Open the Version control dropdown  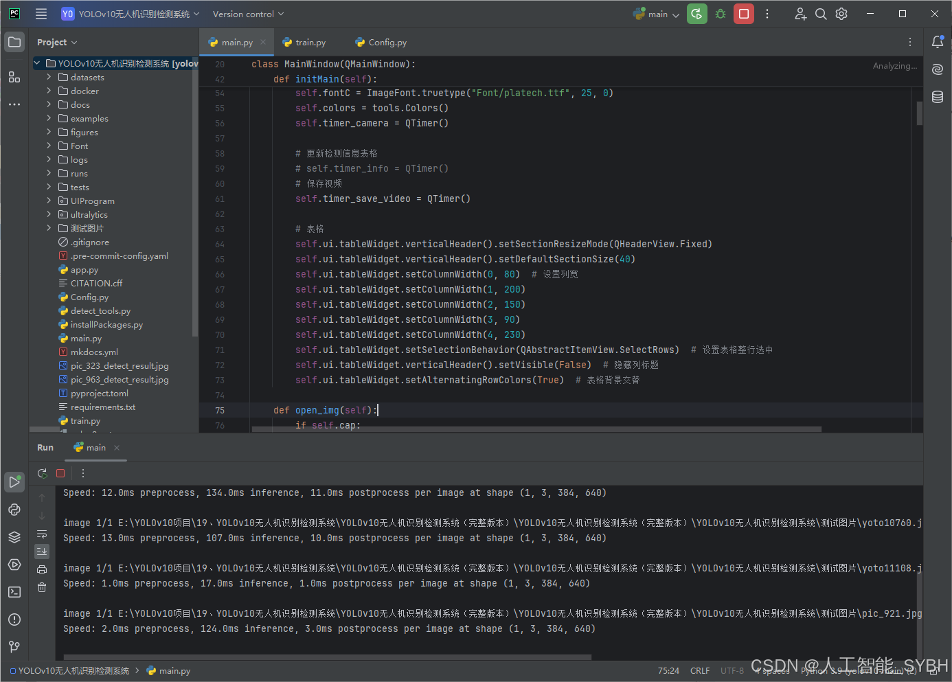pyautogui.click(x=248, y=14)
